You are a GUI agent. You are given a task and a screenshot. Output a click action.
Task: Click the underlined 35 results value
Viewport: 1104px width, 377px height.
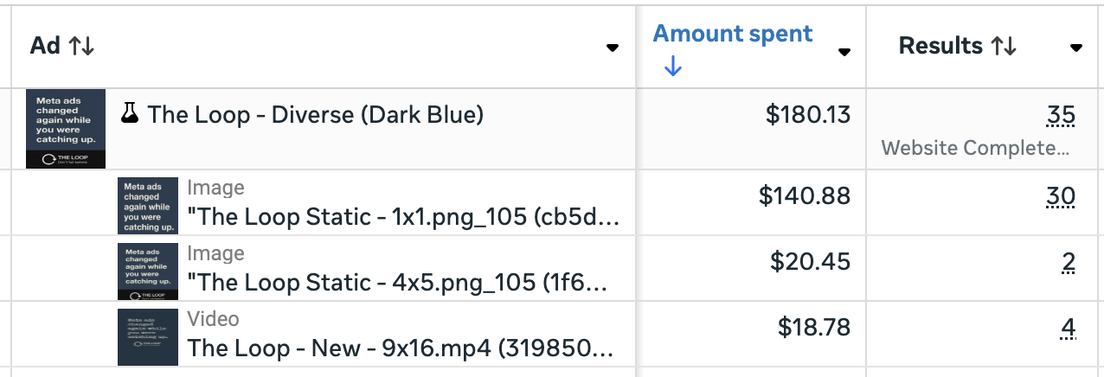1061,115
